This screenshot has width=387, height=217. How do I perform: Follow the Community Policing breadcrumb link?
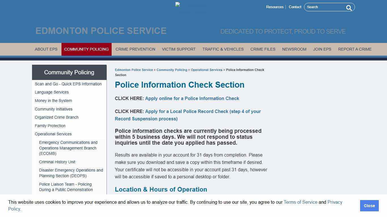(172, 70)
